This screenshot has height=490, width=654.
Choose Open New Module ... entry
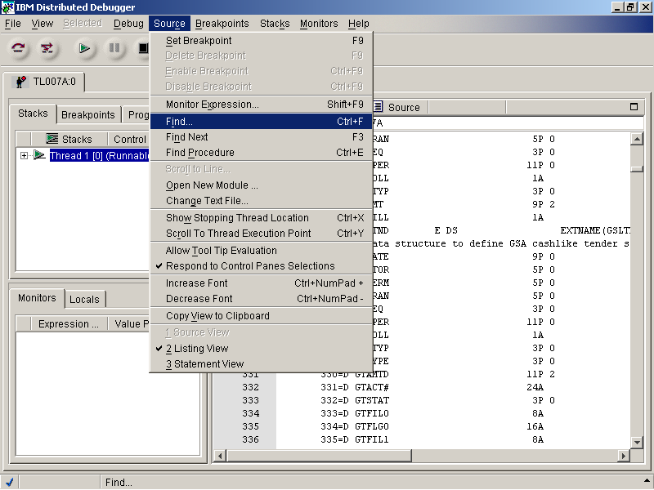(261, 185)
